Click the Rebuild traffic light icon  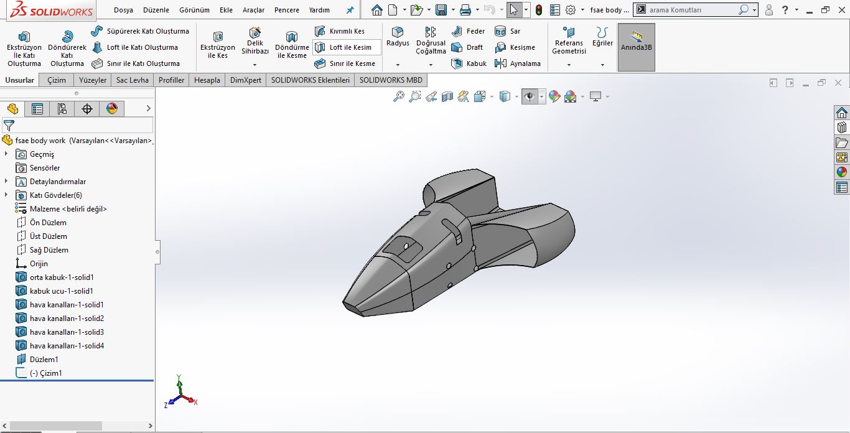tap(539, 10)
